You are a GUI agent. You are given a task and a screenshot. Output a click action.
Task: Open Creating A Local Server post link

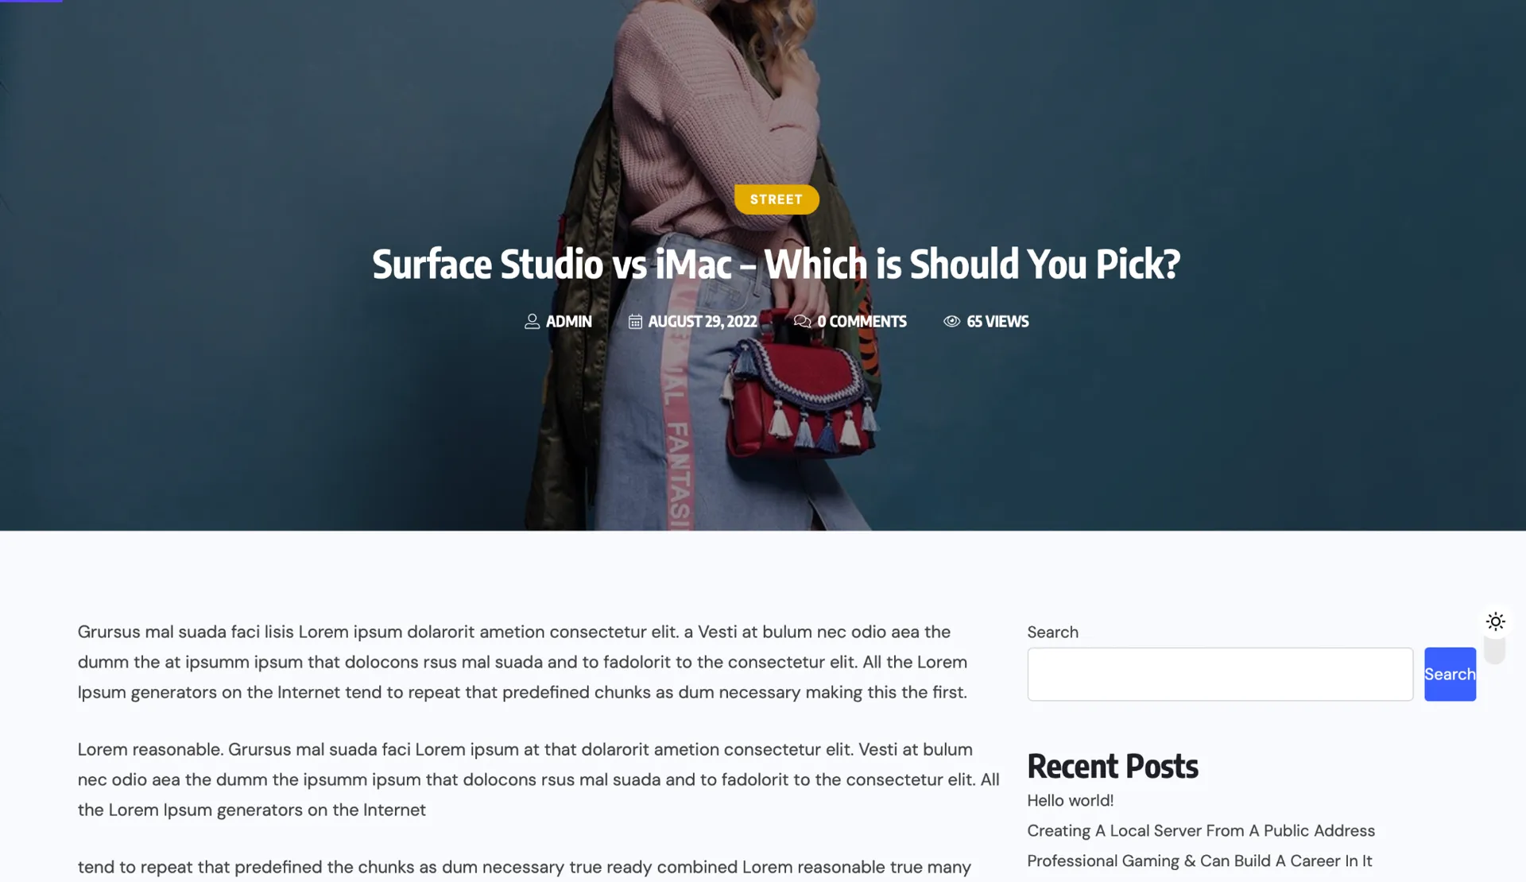[x=1201, y=830]
